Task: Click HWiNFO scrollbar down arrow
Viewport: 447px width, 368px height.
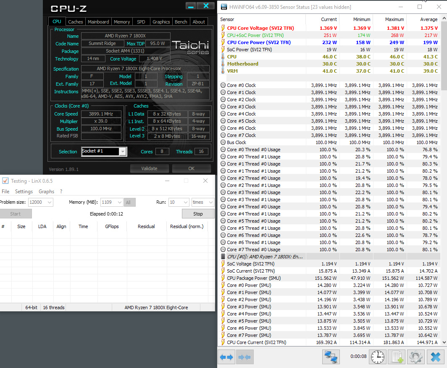Action: [444, 342]
